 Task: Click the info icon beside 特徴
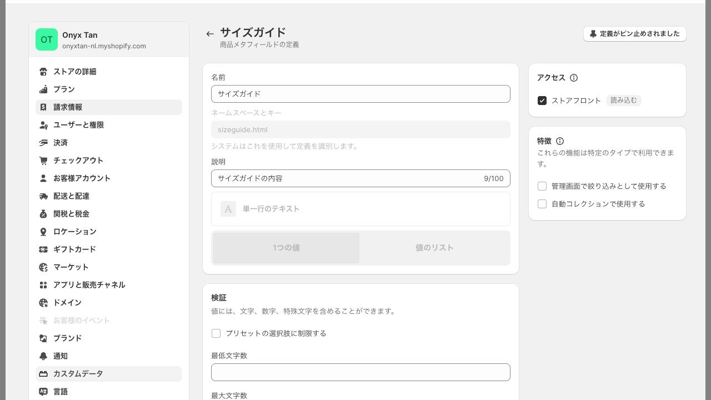coord(560,141)
